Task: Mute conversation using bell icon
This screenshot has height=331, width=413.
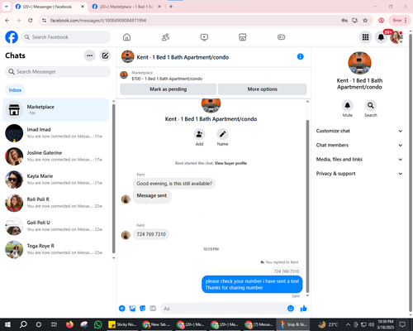Action: tap(348, 105)
